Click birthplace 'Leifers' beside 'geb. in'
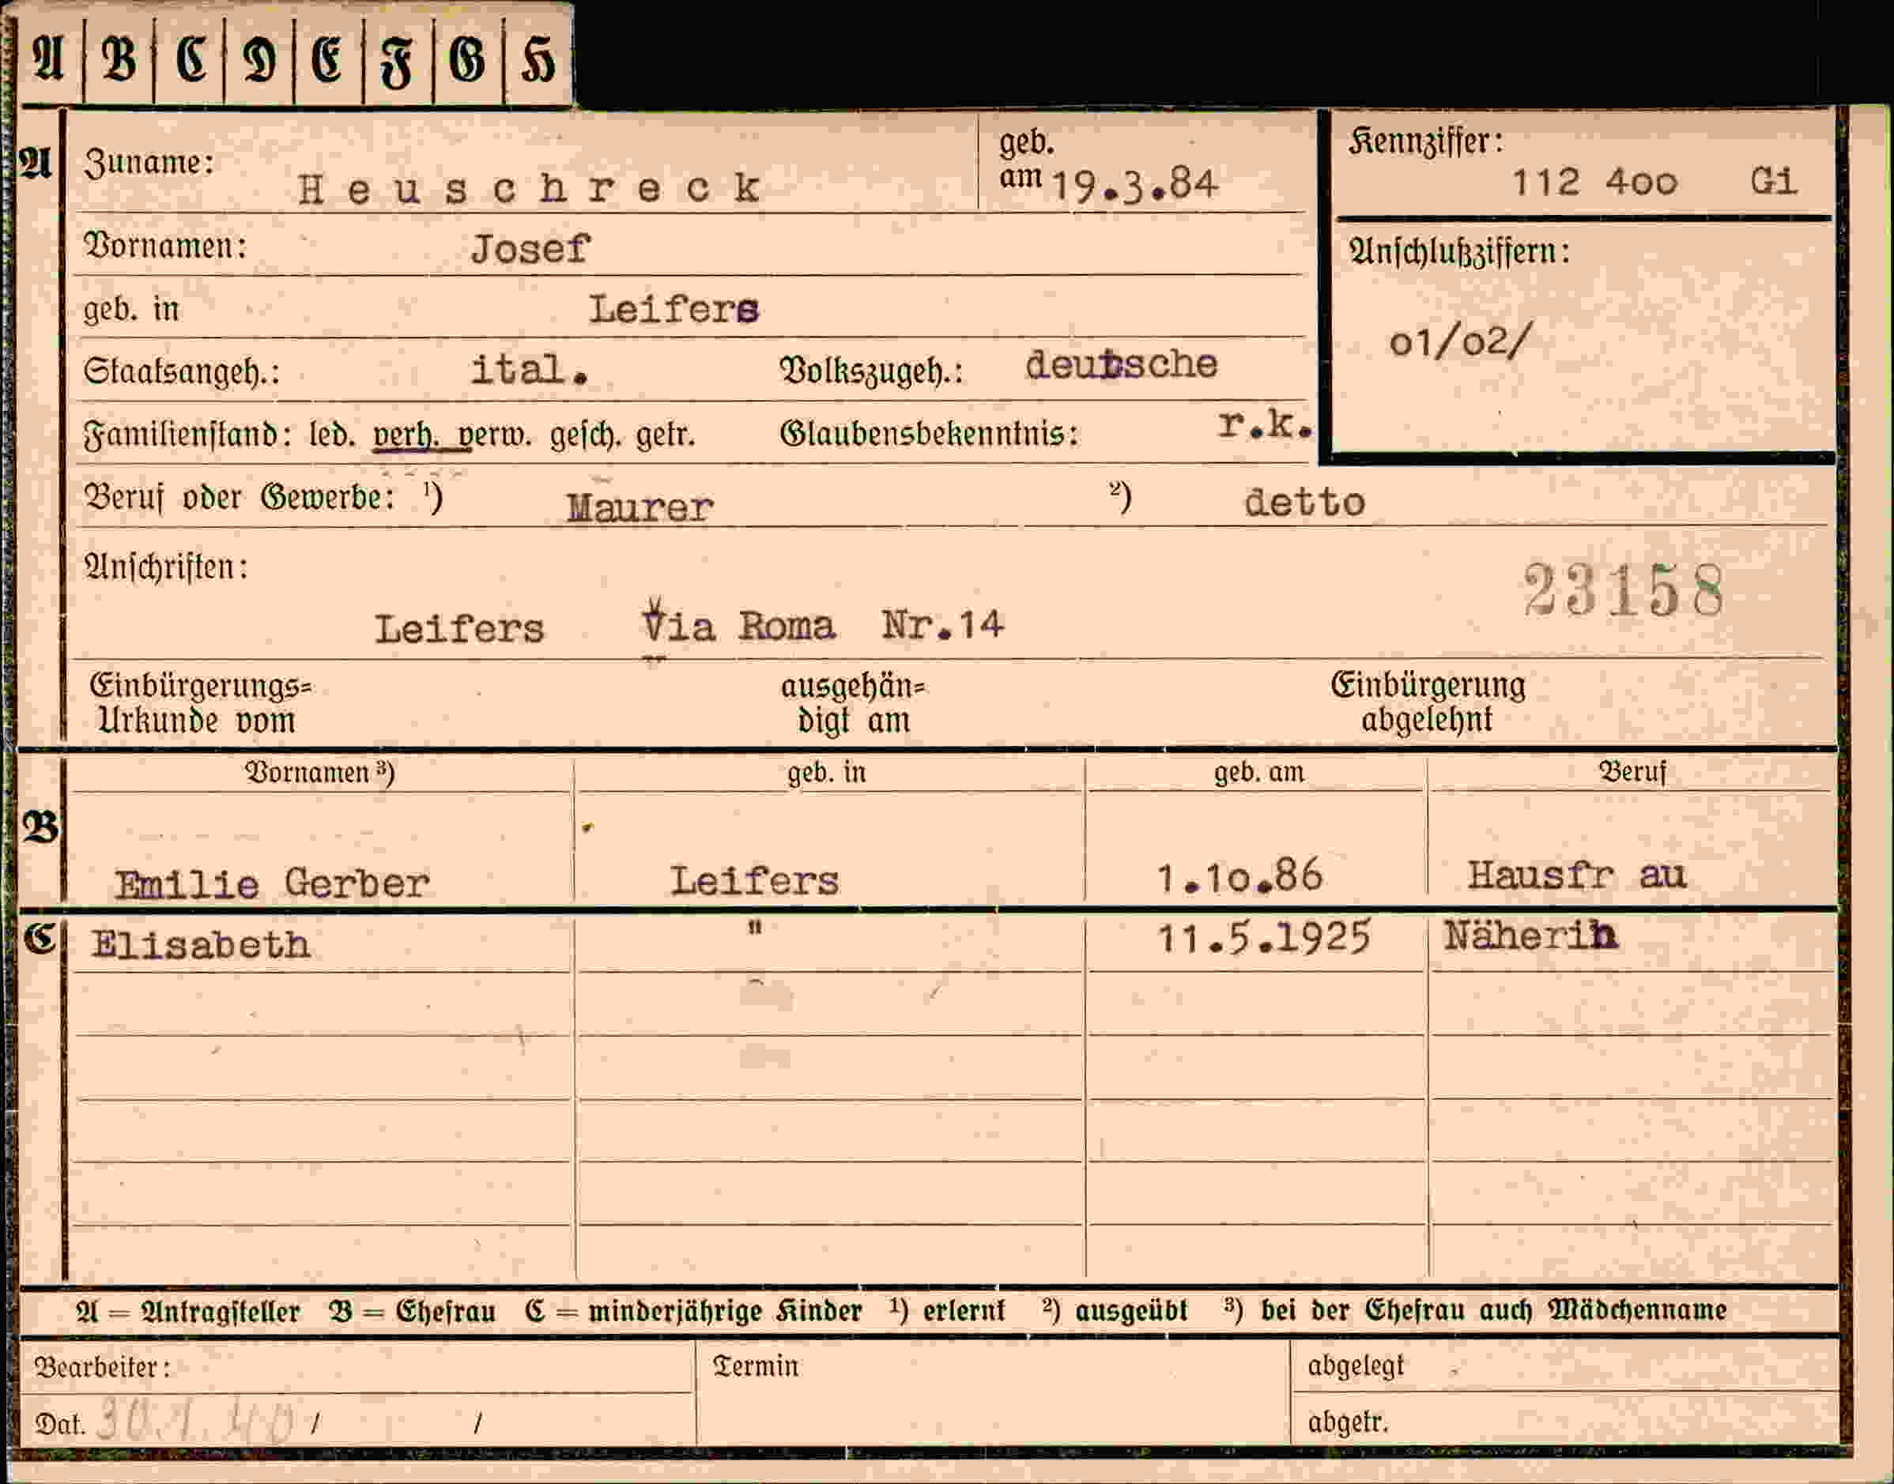This screenshot has height=1484, width=1894. (x=674, y=309)
